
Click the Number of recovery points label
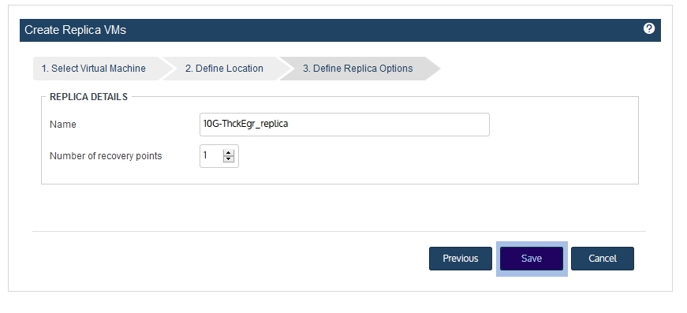pos(106,156)
